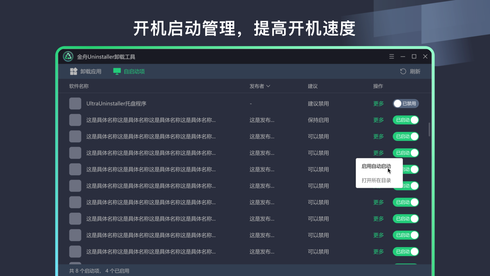Open the hamburger menu in the title bar
490x276 pixels.
(392, 56)
